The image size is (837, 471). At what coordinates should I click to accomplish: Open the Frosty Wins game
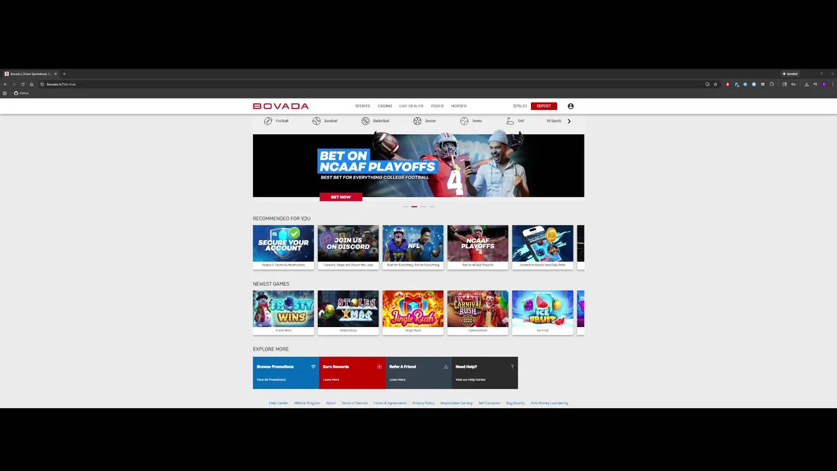(283, 312)
